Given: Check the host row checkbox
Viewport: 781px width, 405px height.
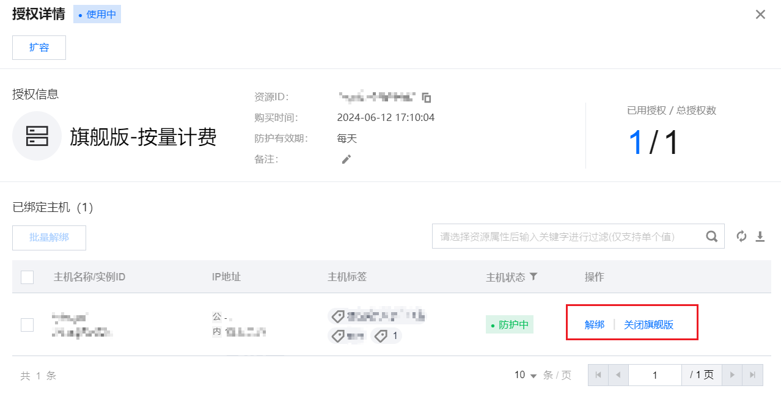Looking at the screenshot, I should [x=27, y=325].
